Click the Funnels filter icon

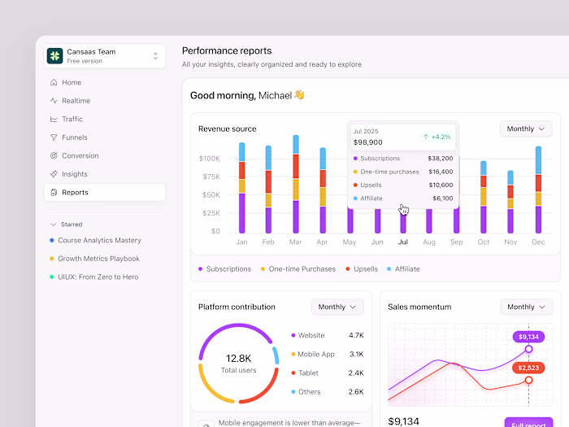(x=54, y=137)
